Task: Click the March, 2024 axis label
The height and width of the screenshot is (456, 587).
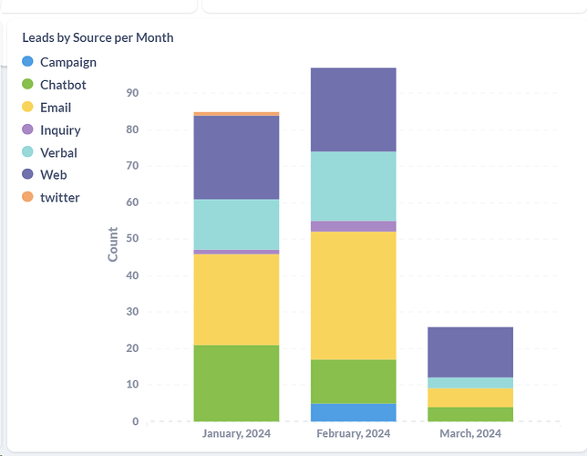Action: click(470, 433)
